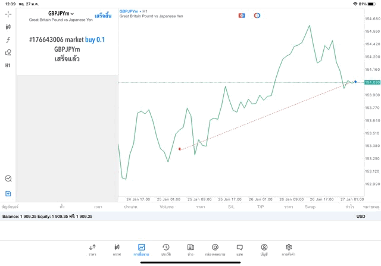Open the Chart tab with candlesticks
The image size is (381, 266).
117,250
